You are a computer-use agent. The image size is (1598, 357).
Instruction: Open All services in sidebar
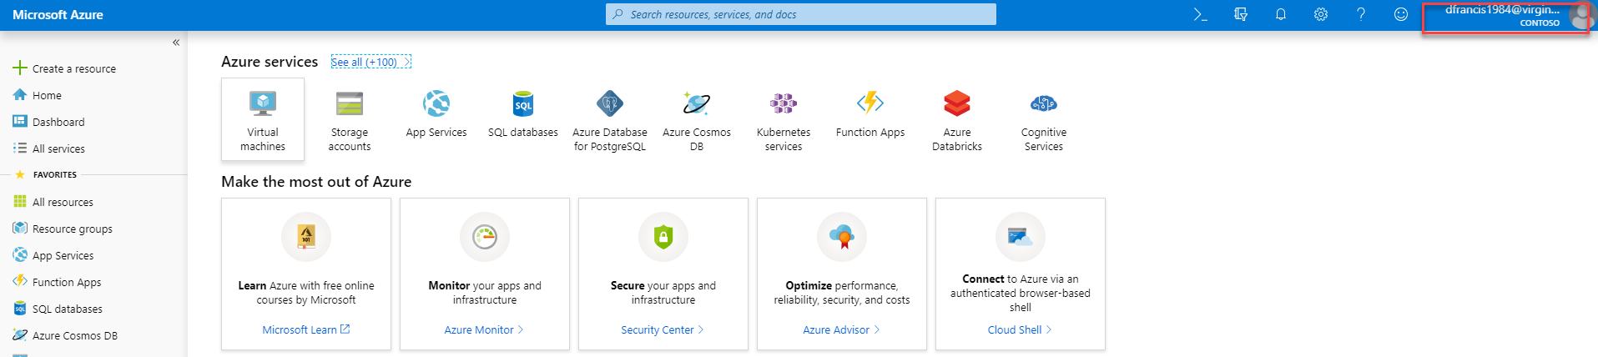pyautogui.click(x=49, y=148)
